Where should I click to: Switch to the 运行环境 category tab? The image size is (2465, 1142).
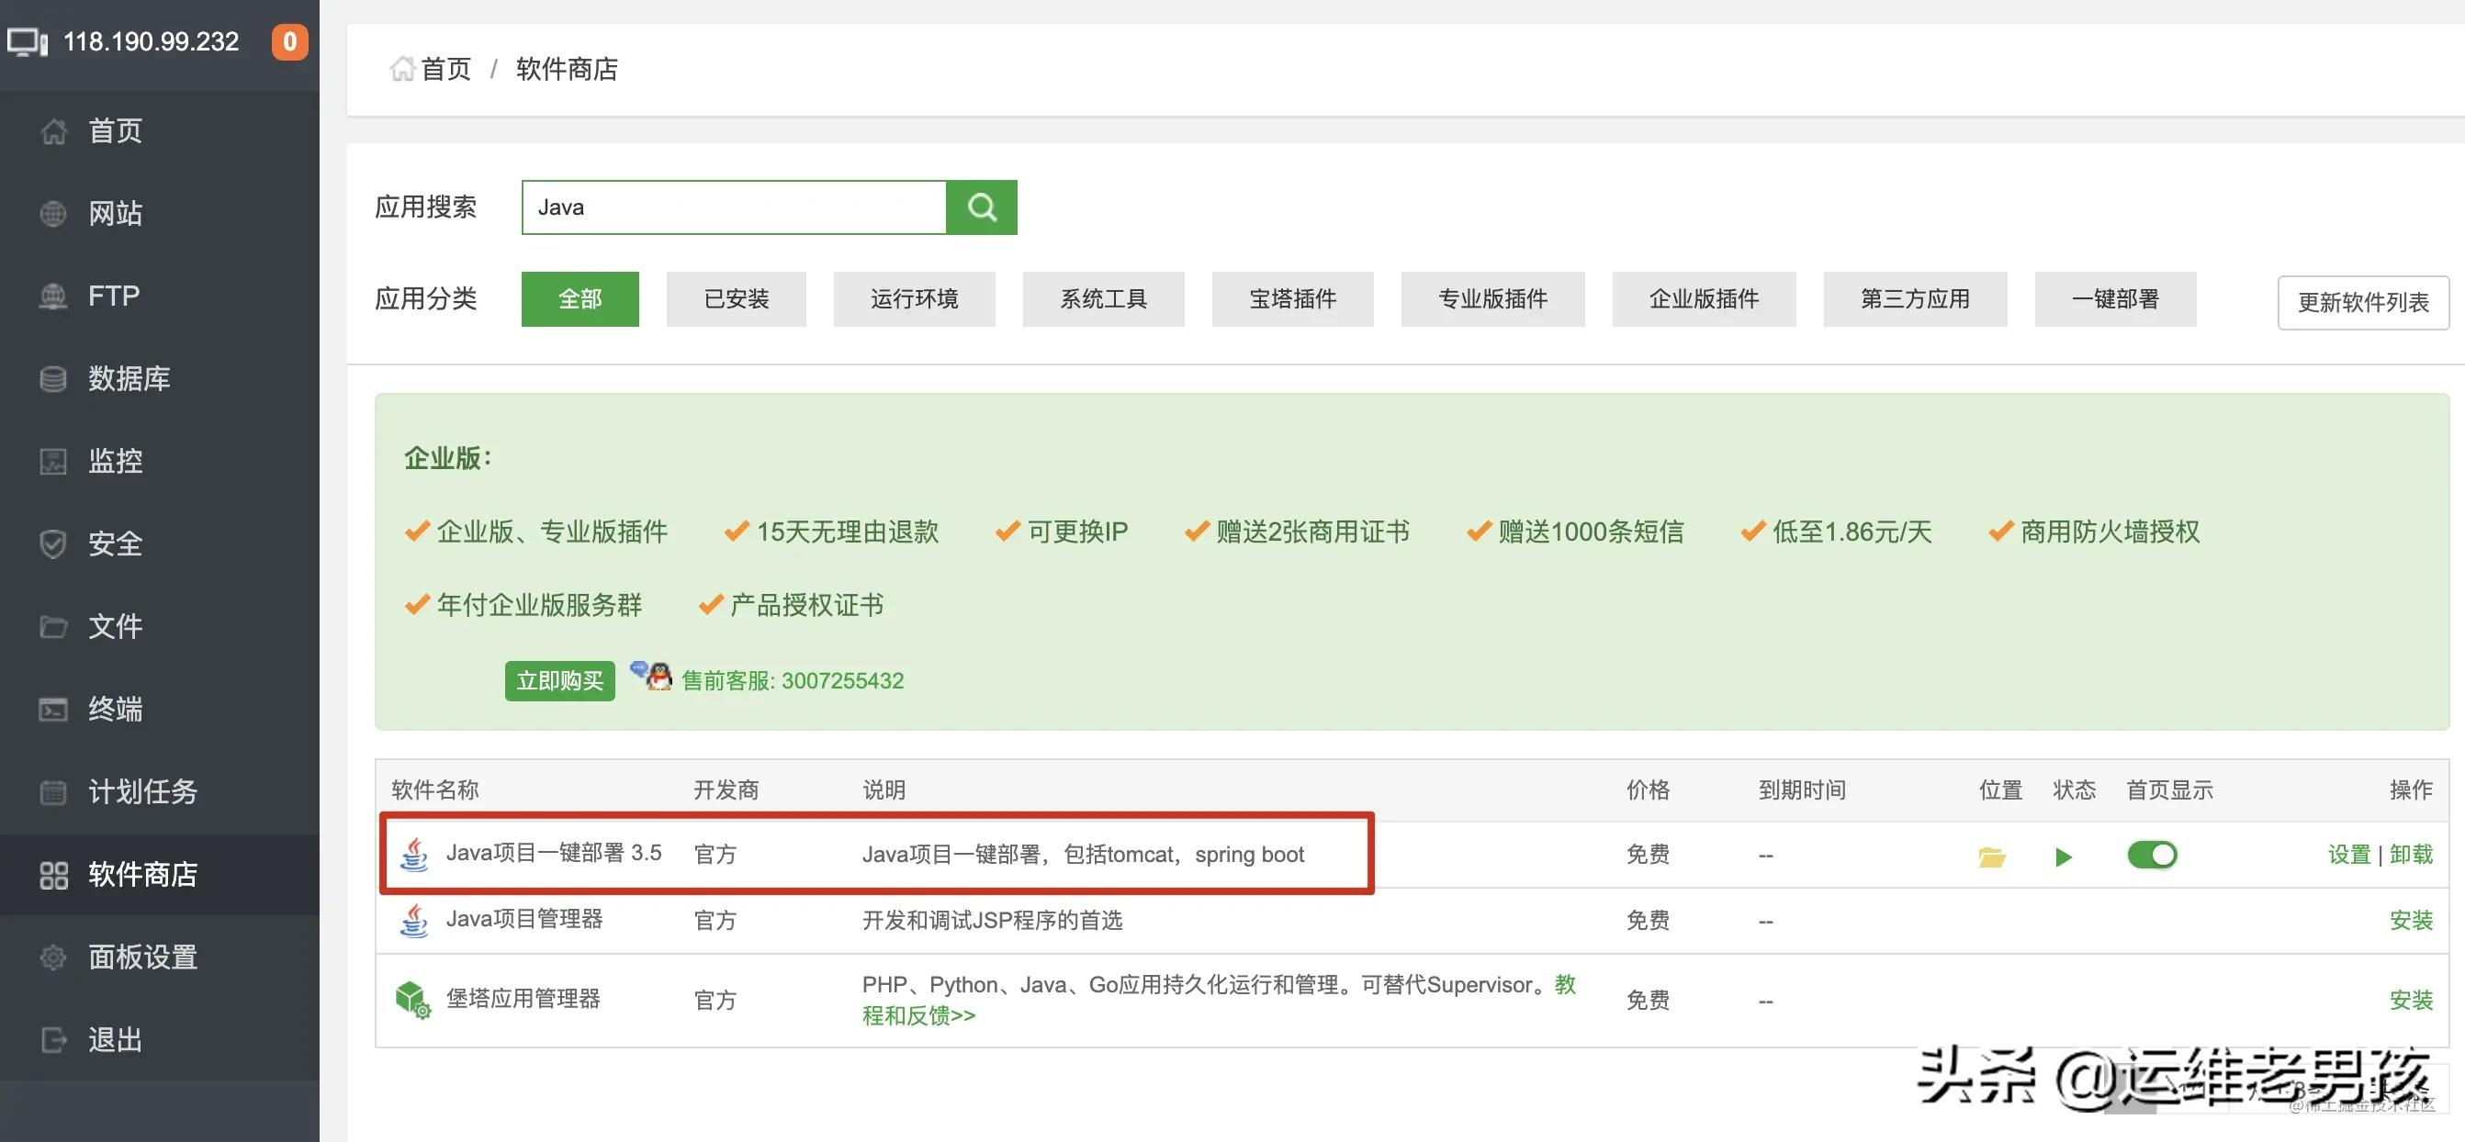pos(914,298)
